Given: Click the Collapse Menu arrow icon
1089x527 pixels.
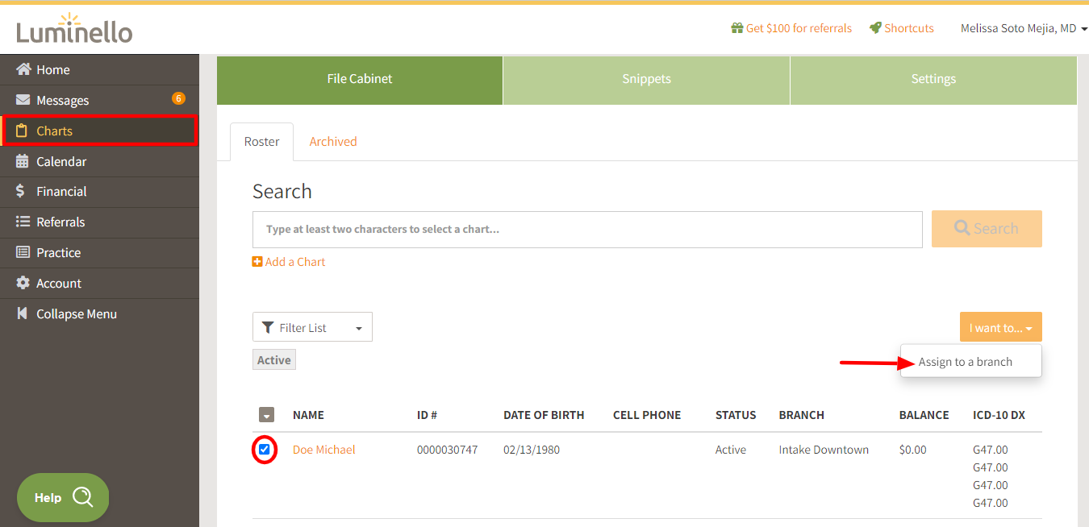Looking at the screenshot, I should [x=23, y=313].
